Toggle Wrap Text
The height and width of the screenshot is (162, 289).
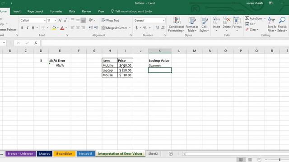[110, 20]
